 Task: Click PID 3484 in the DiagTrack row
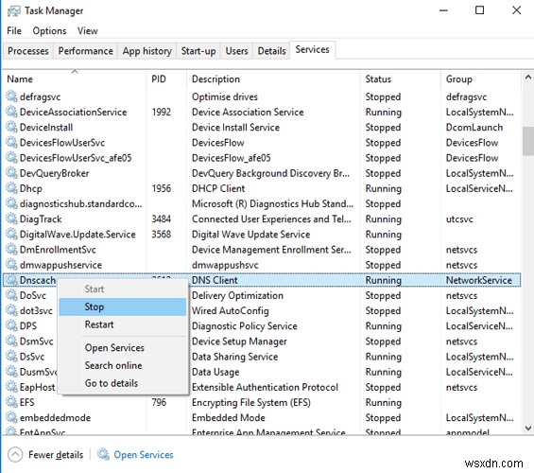tap(161, 219)
